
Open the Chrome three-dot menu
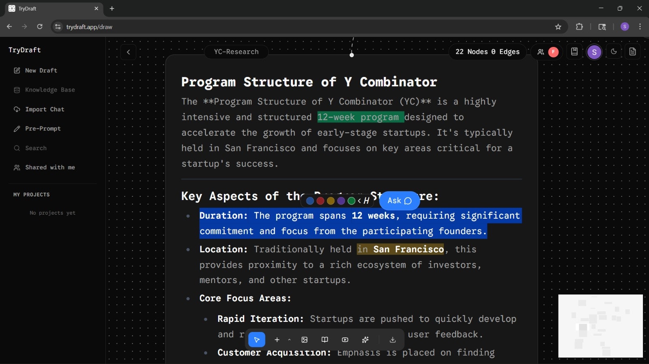pos(640,27)
